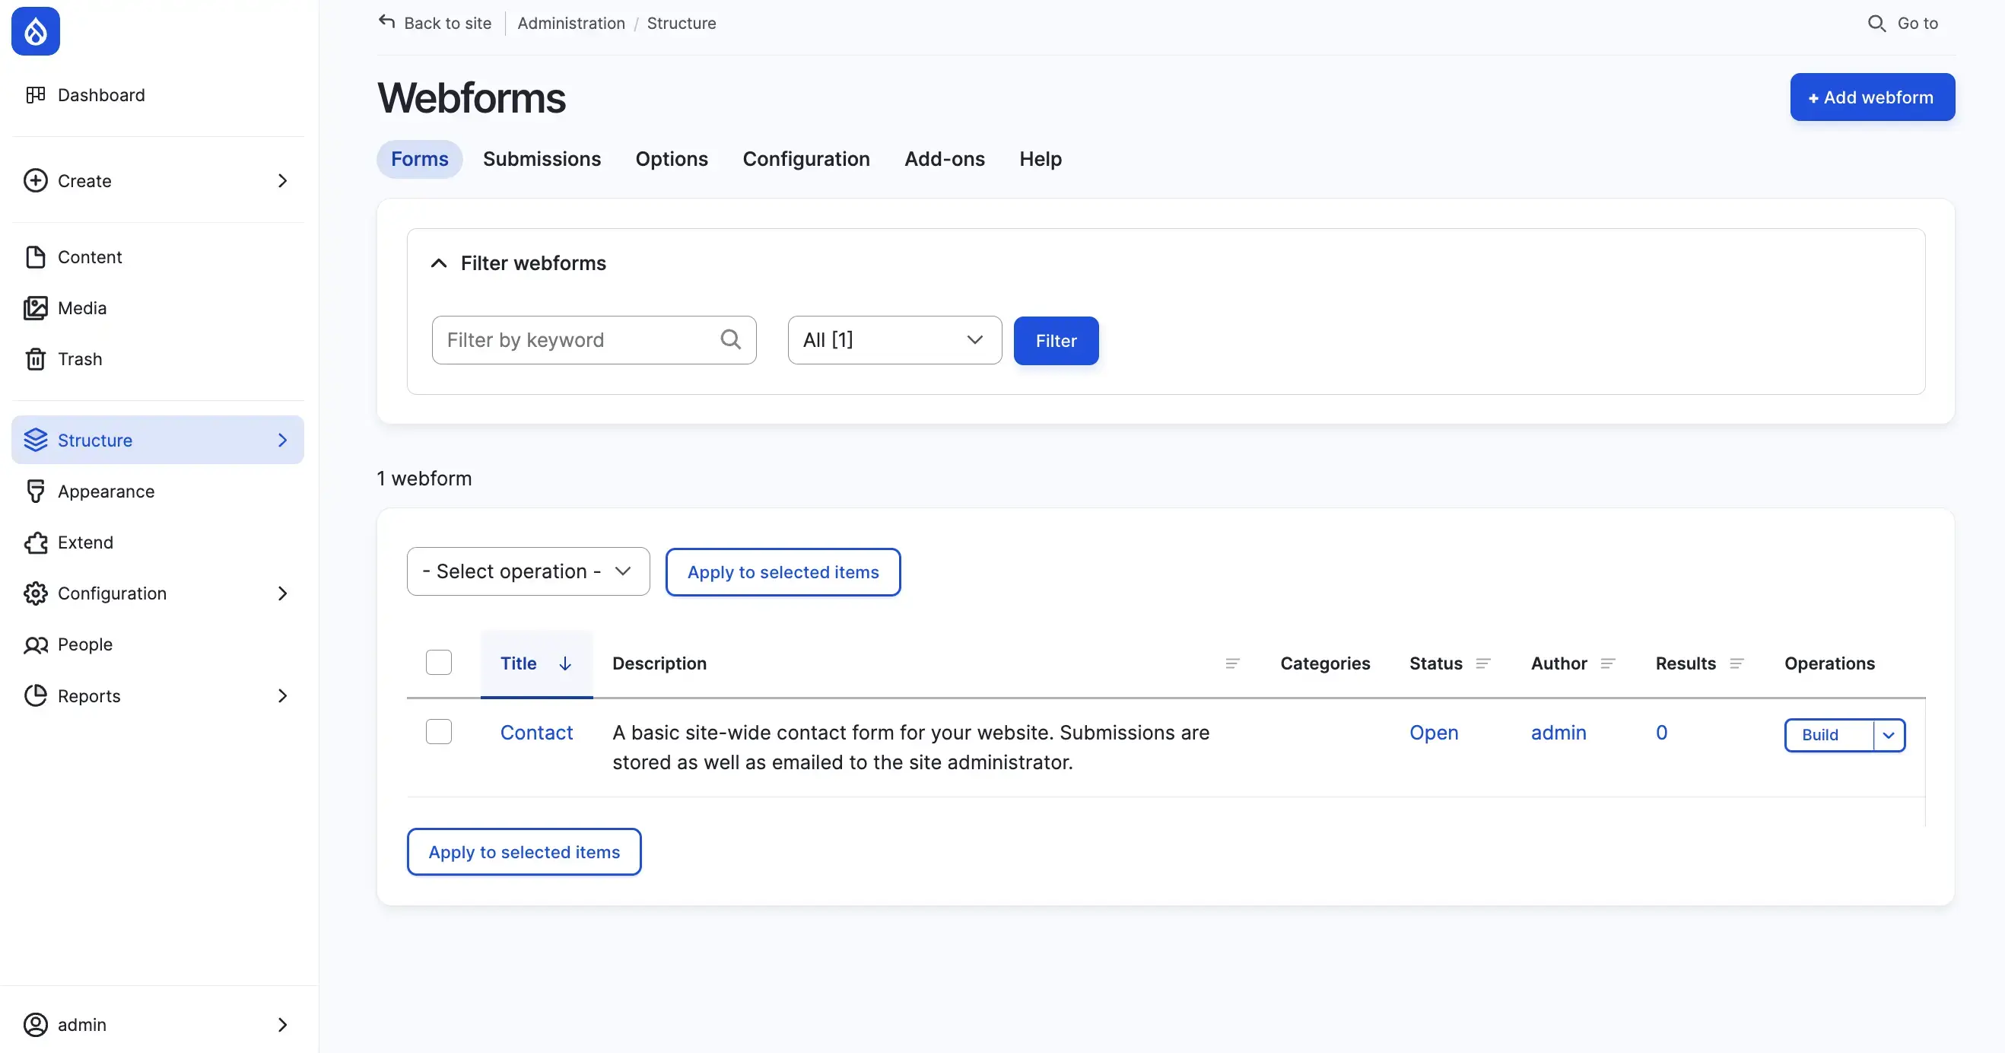The width and height of the screenshot is (2005, 1053).
Task: Open the All [1] category dropdown
Action: (894, 340)
